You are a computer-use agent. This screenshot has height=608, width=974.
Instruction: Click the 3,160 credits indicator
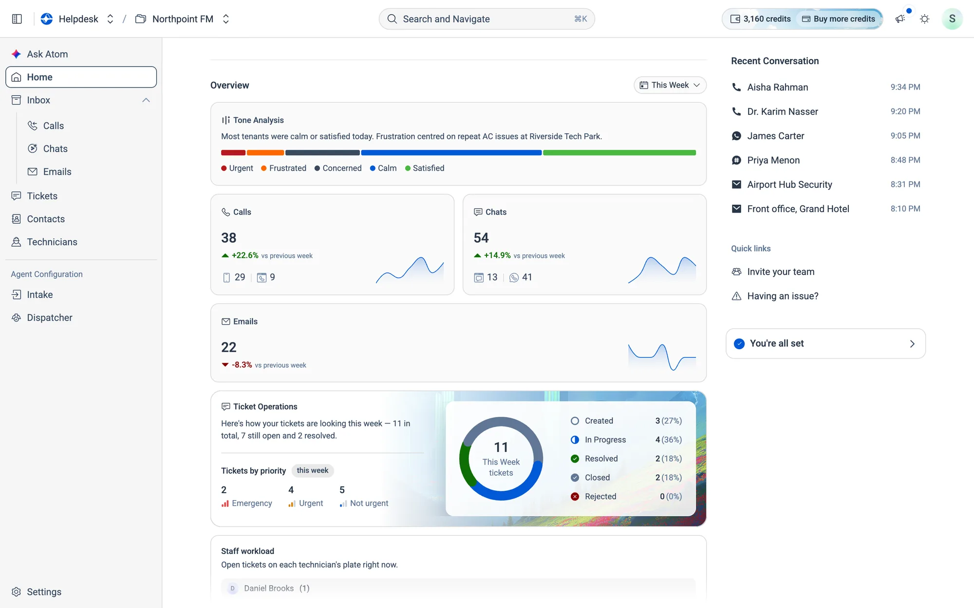[x=760, y=19]
